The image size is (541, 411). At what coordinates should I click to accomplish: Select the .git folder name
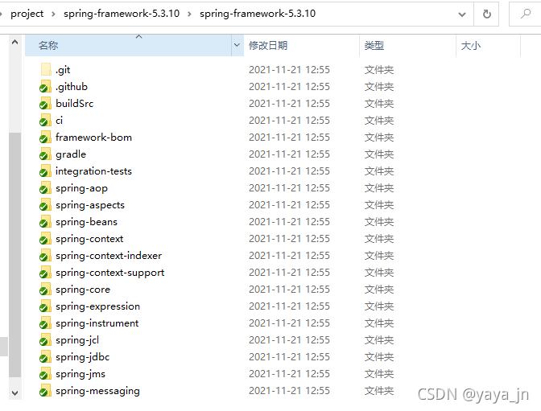point(63,70)
